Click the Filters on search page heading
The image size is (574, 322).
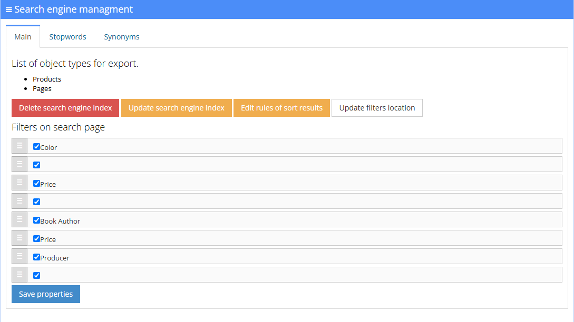tap(58, 127)
